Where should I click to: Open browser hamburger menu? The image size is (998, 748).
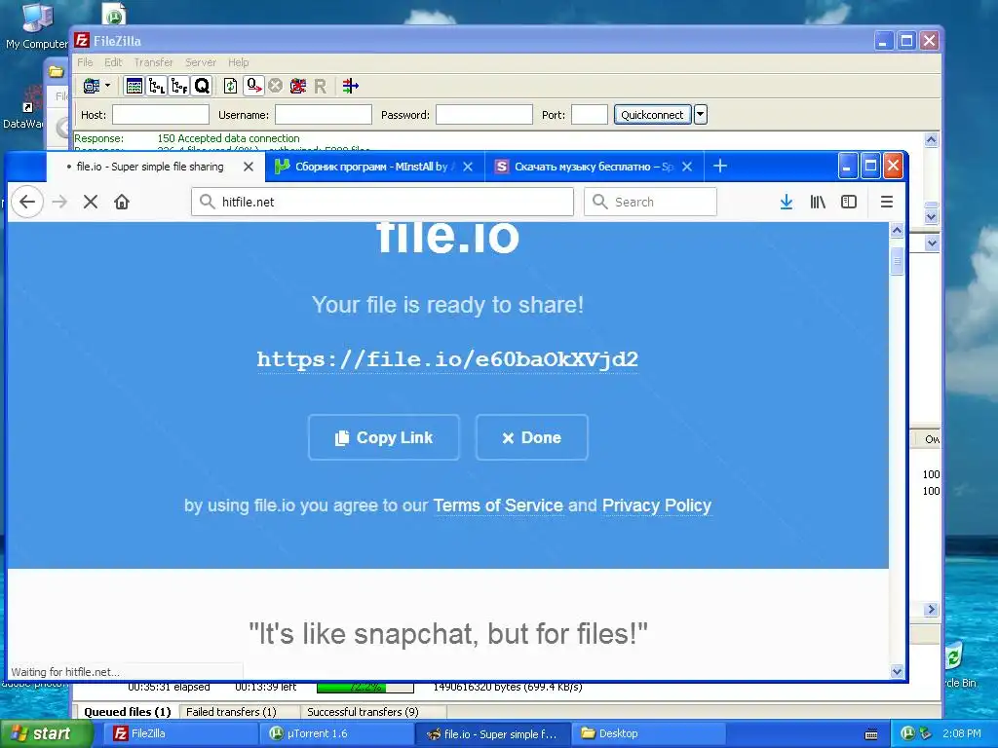887,202
